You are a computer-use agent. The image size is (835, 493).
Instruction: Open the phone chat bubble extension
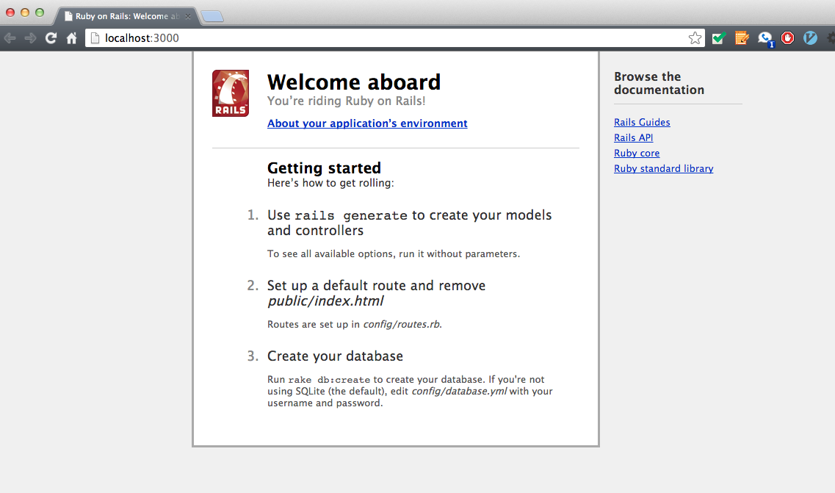point(766,38)
